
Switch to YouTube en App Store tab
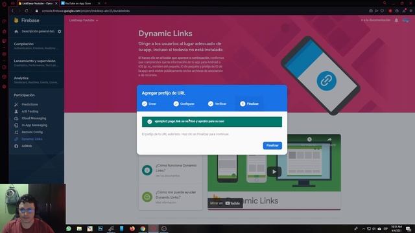coord(78,3)
